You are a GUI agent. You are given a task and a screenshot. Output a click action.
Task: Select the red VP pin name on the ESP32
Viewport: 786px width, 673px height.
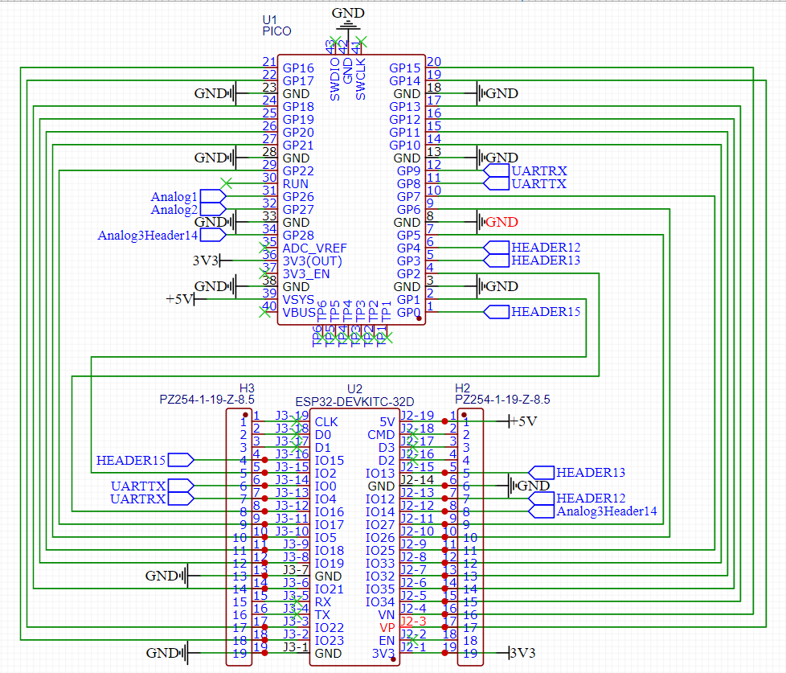point(387,628)
